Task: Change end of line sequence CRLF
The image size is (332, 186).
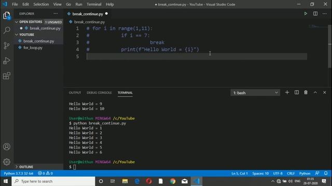Action: [x=290, y=174]
